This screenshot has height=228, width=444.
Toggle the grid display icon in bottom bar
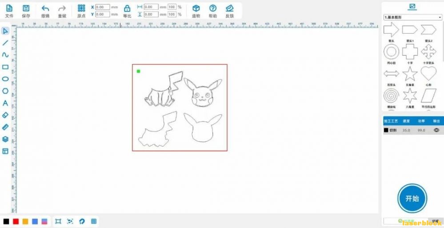(94, 221)
